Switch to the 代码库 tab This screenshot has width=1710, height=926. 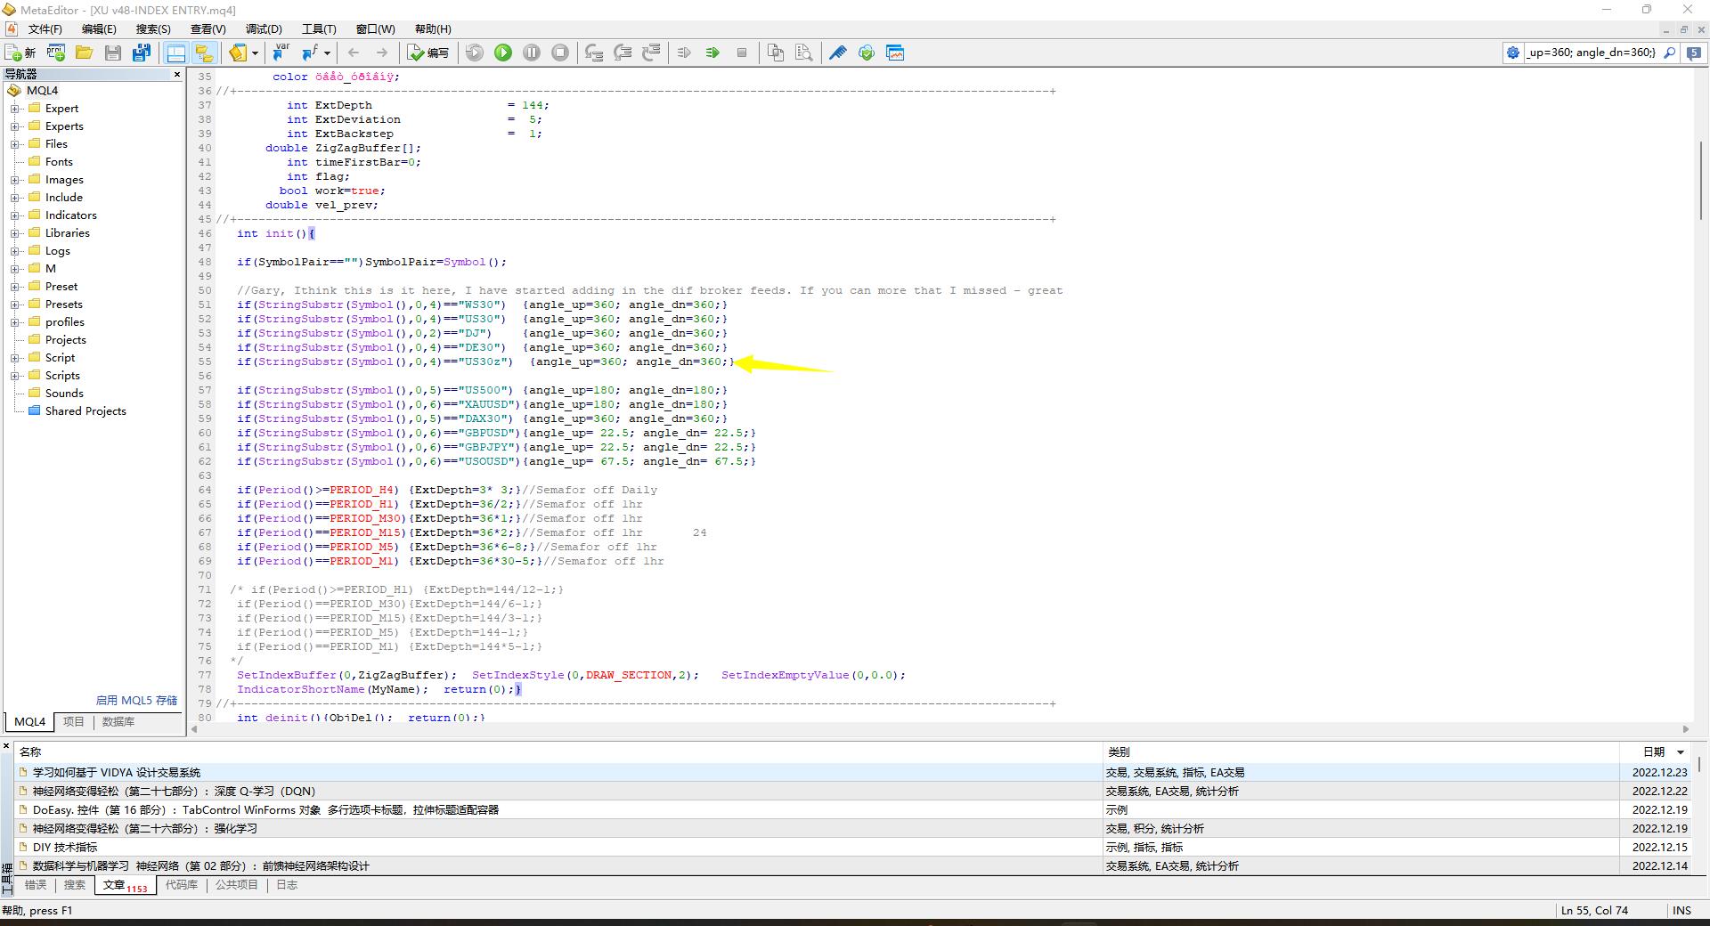(182, 885)
